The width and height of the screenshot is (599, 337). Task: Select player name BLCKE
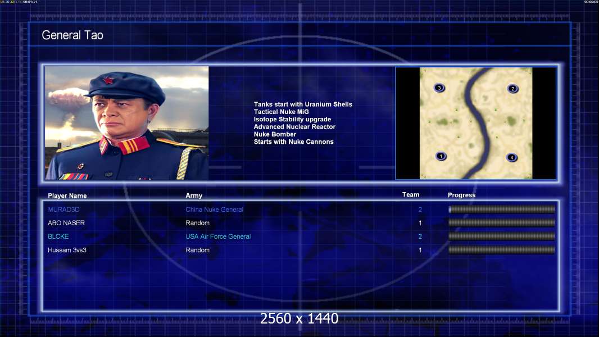click(x=58, y=236)
